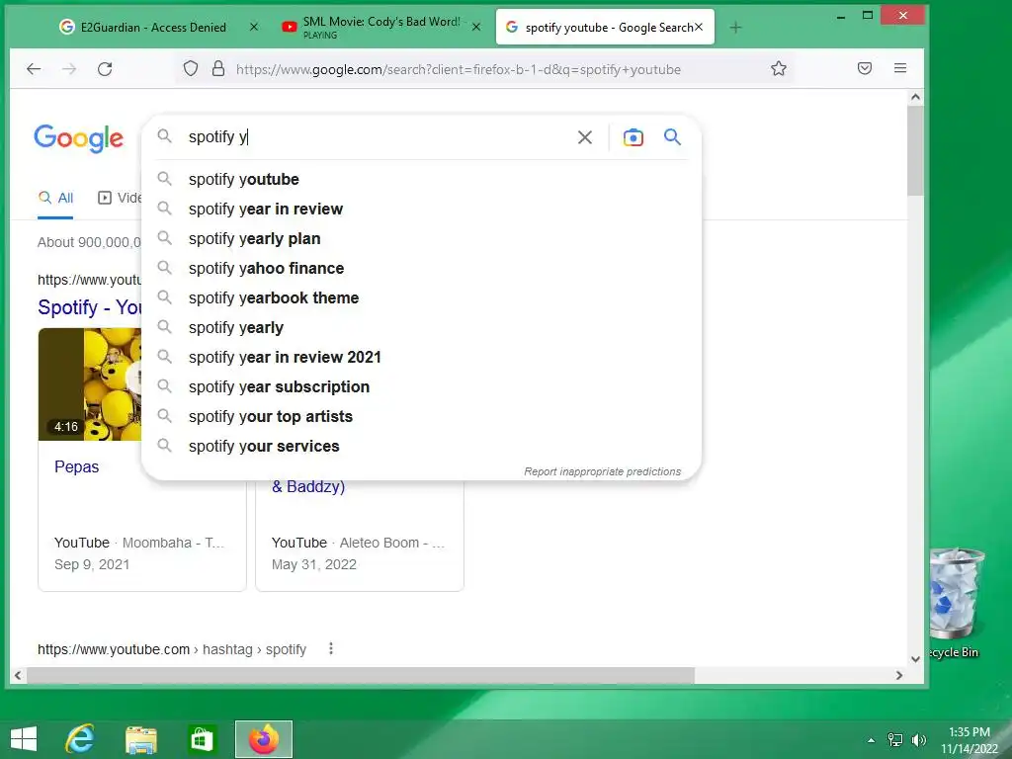Open a new tab with the plus button

coord(735,27)
